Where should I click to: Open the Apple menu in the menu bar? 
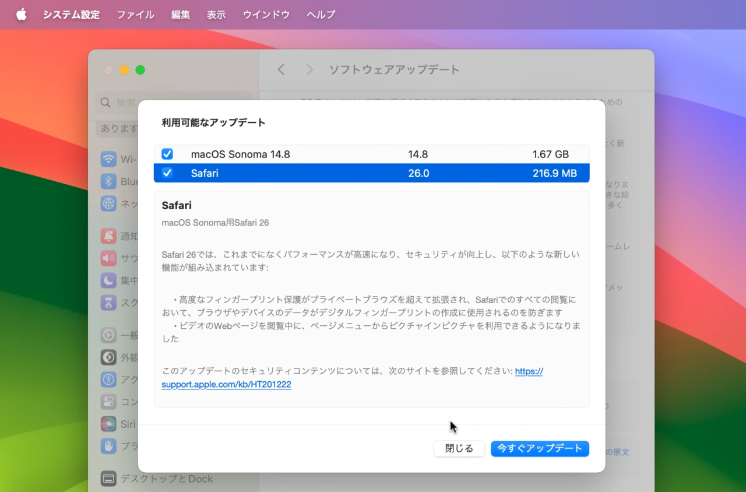click(x=21, y=15)
